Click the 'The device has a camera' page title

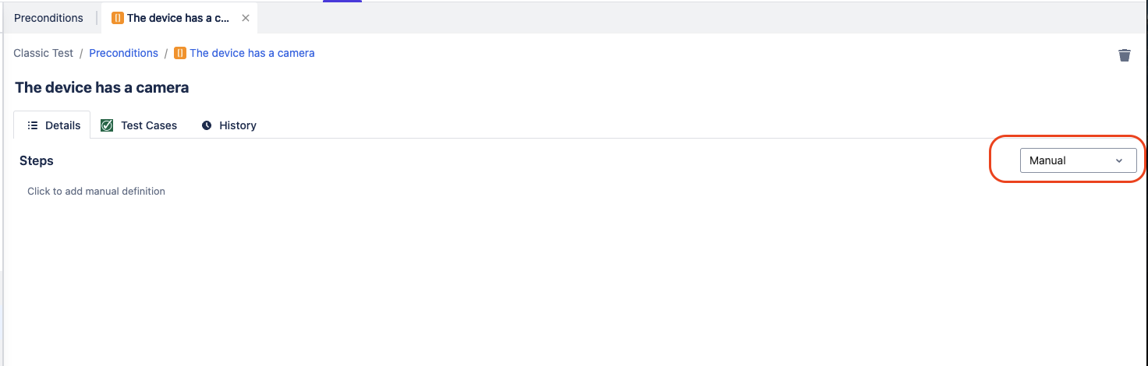(102, 87)
